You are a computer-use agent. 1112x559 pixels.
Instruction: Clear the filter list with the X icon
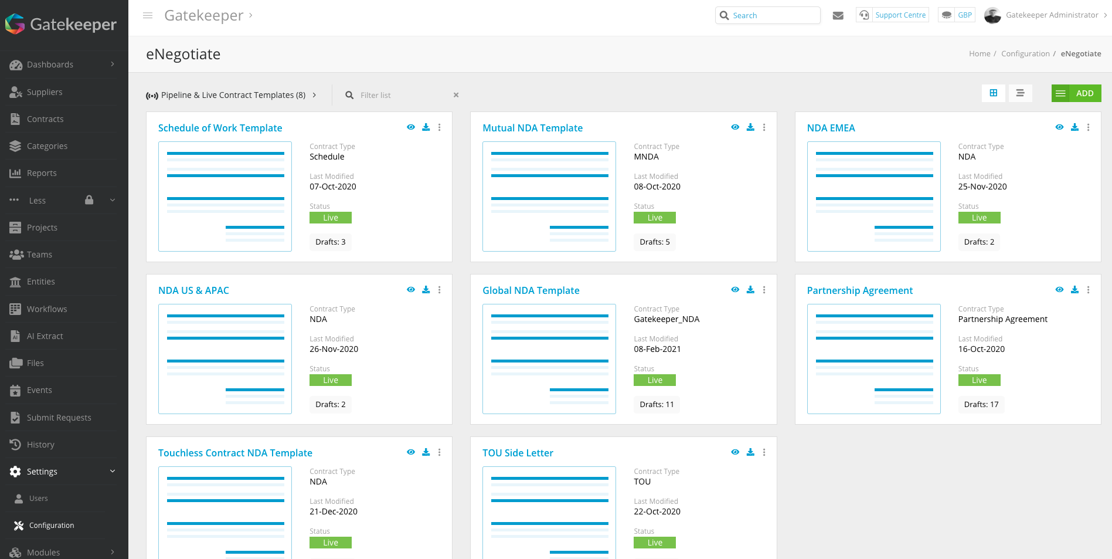click(456, 95)
